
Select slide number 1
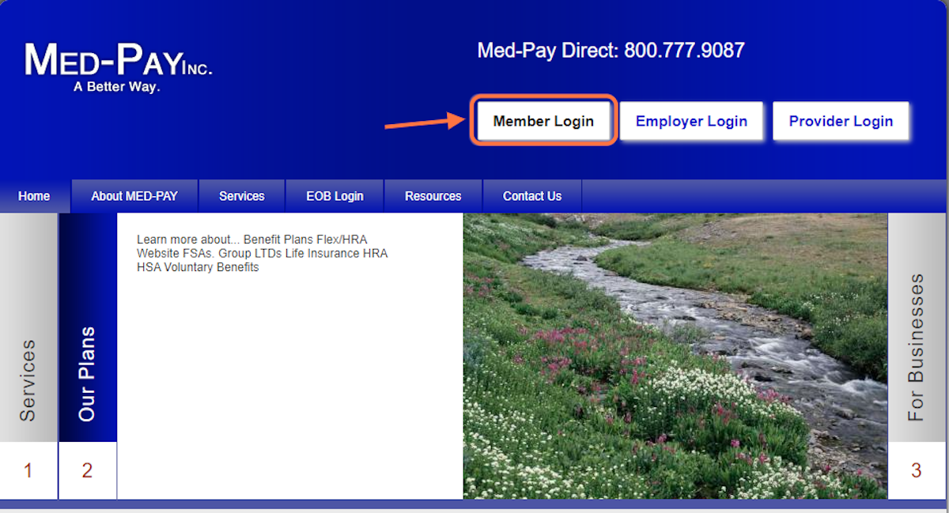click(x=28, y=471)
